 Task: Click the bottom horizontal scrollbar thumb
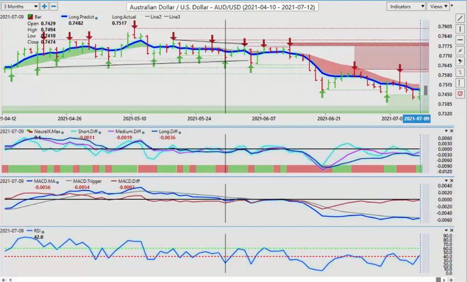coord(438,280)
